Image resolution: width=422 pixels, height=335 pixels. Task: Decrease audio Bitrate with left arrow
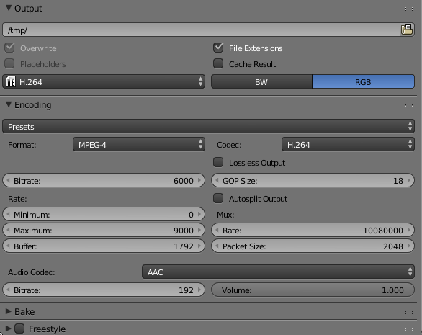pyautogui.click(x=8, y=290)
